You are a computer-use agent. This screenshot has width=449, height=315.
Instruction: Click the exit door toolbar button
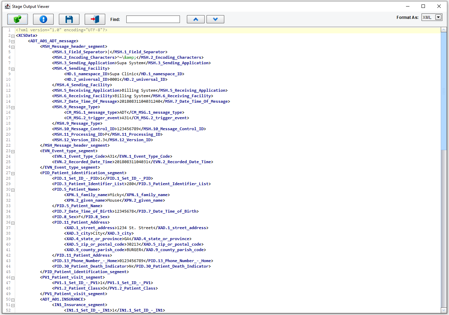point(95,19)
